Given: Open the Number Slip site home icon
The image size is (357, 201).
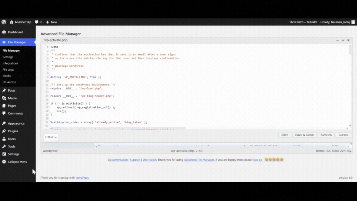Looking at the screenshot, I should click(11, 22).
